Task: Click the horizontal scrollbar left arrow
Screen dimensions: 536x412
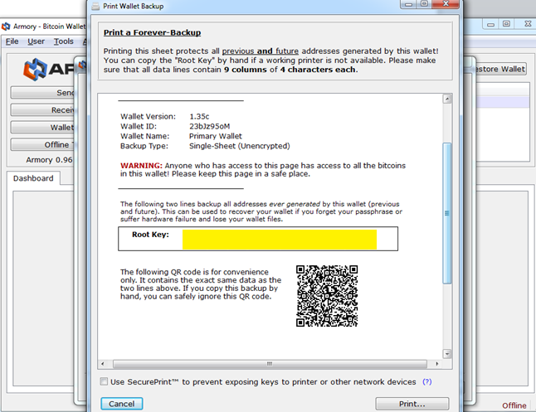Action: click(x=103, y=364)
